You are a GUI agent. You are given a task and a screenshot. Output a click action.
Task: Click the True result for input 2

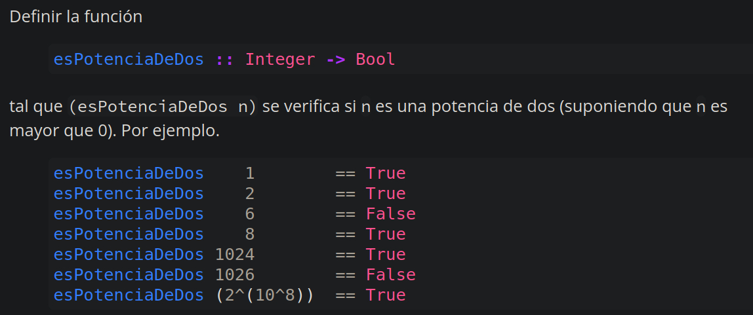pyautogui.click(x=386, y=194)
